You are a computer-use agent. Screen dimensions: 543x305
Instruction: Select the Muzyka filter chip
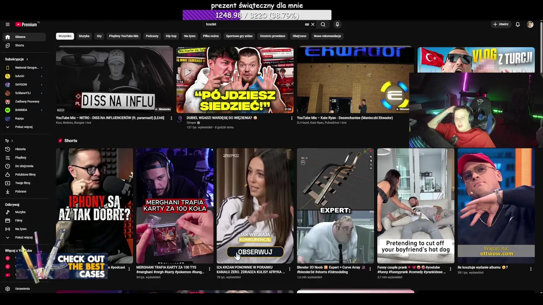point(84,36)
